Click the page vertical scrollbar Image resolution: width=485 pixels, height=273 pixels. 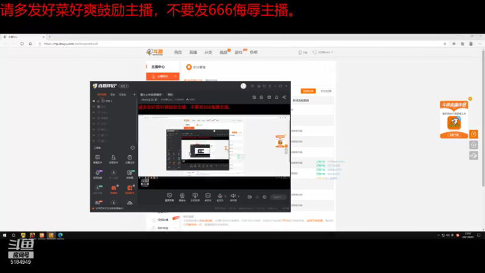click(483, 118)
